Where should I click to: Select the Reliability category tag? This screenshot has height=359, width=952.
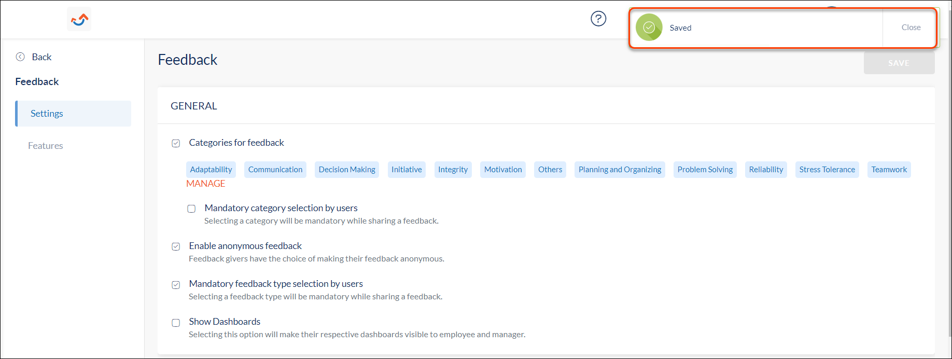[x=766, y=170]
